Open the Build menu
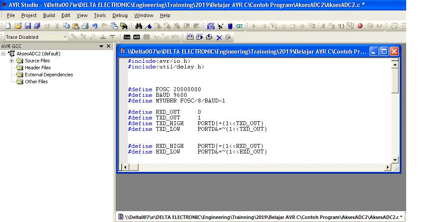 (x=49, y=15)
